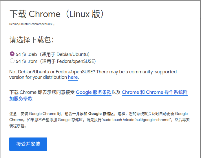Select the 64 位 .deb radio button
This screenshot has width=201, height=158.
[x=12, y=54]
